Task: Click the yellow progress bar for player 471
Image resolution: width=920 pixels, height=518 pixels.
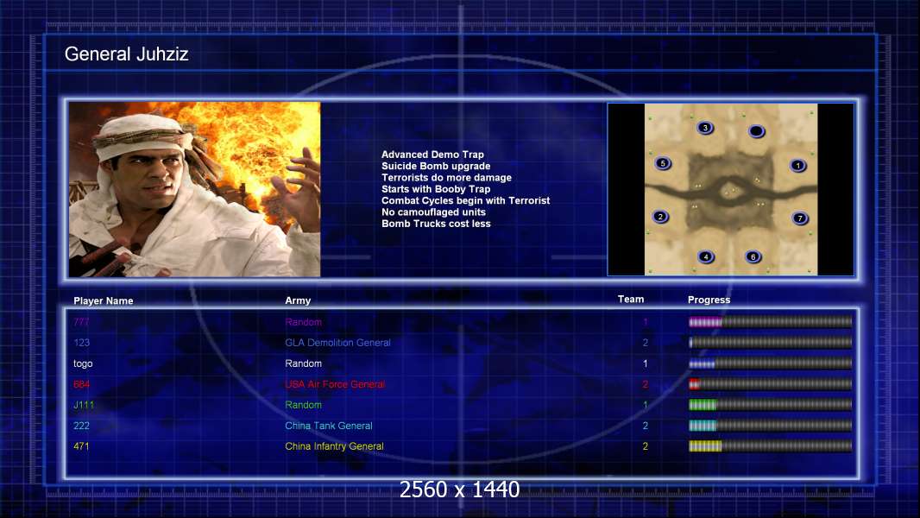Action: [x=770, y=446]
